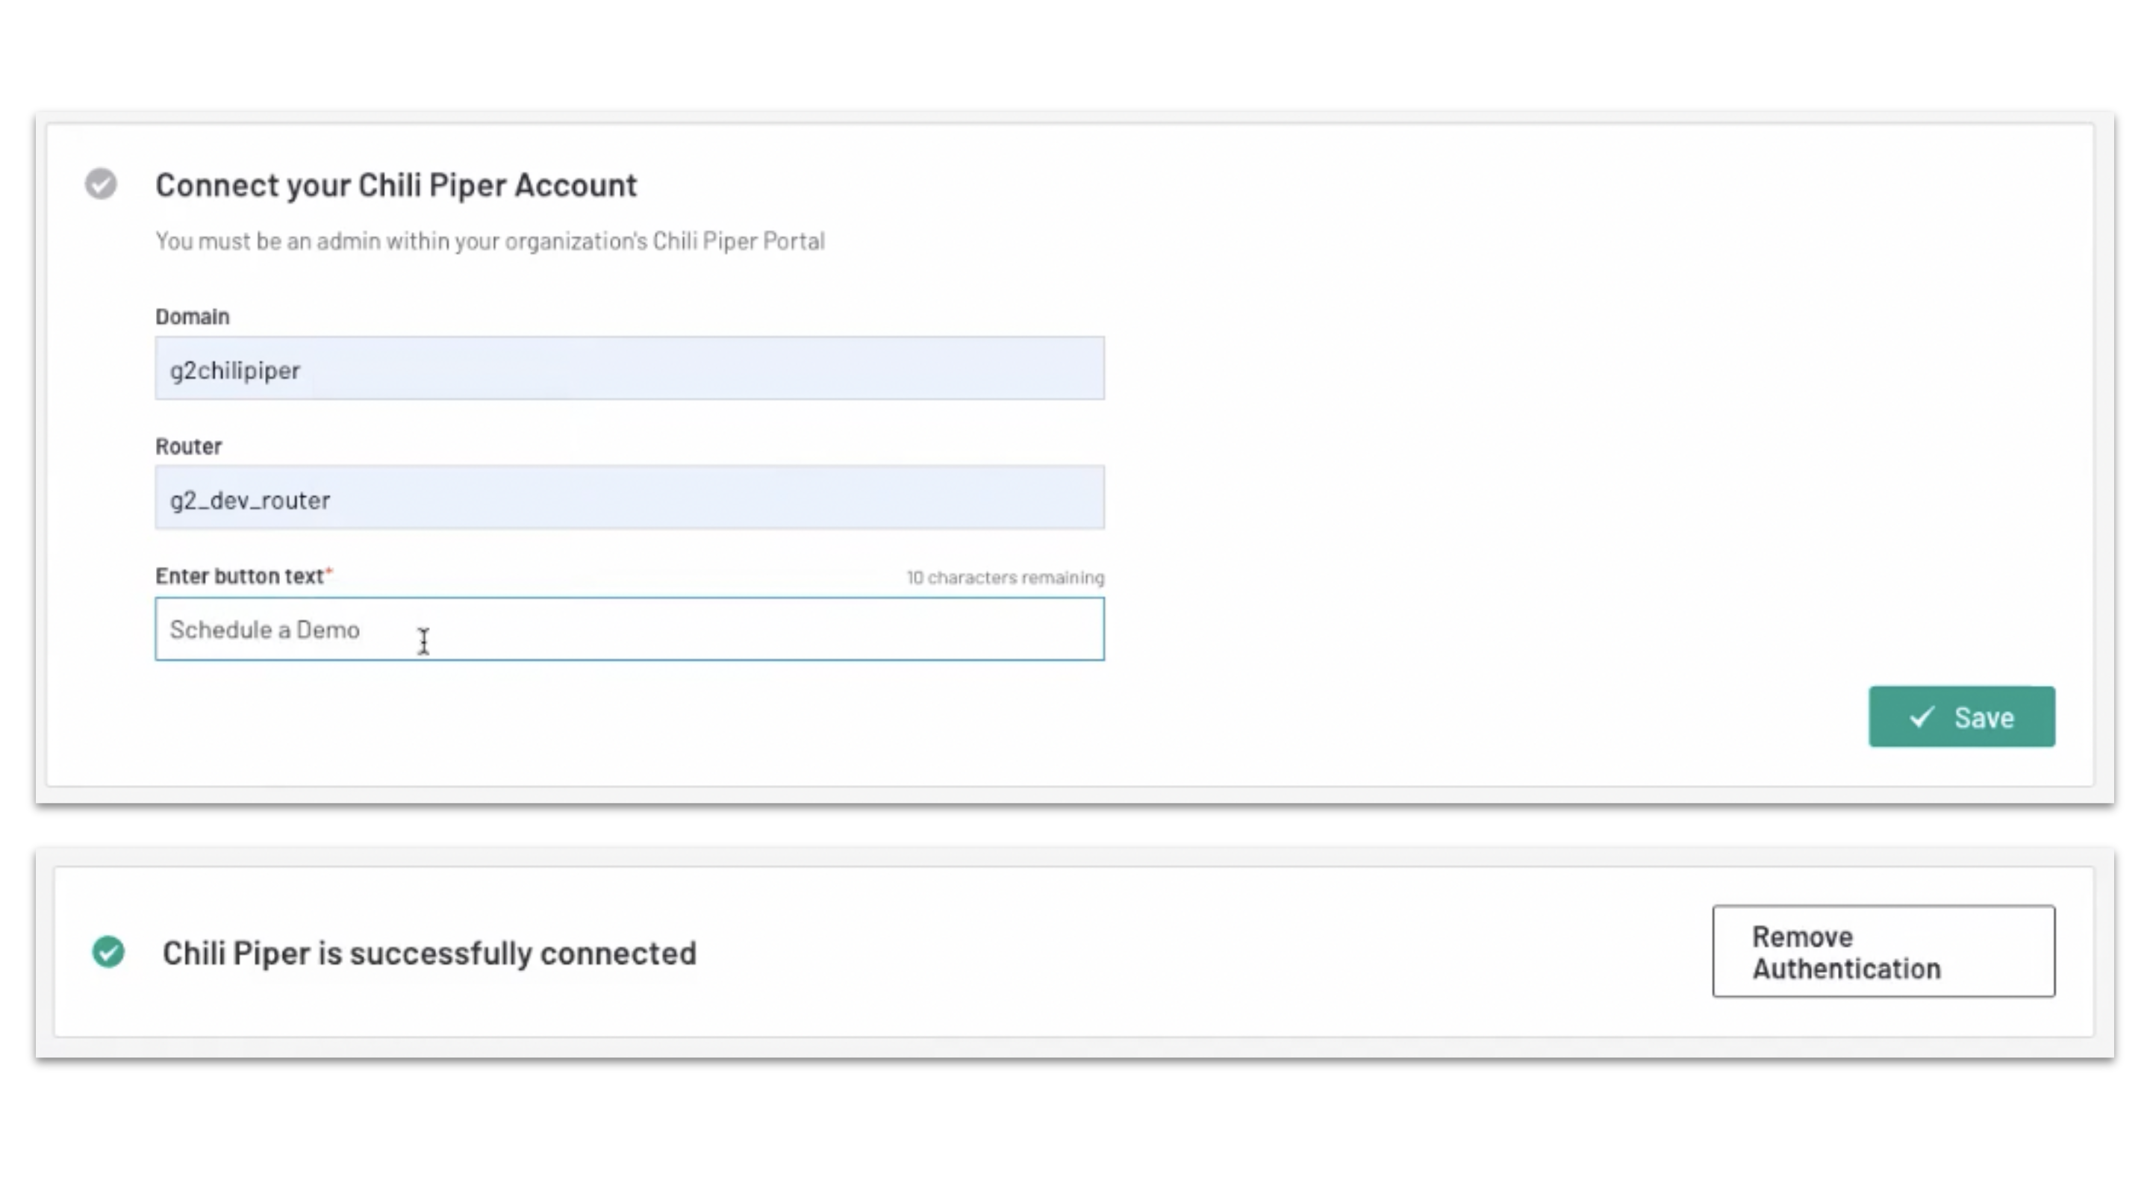This screenshot has width=2150, height=1185.
Task: Click the 10 characters remaining counter
Action: click(x=1005, y=578)
